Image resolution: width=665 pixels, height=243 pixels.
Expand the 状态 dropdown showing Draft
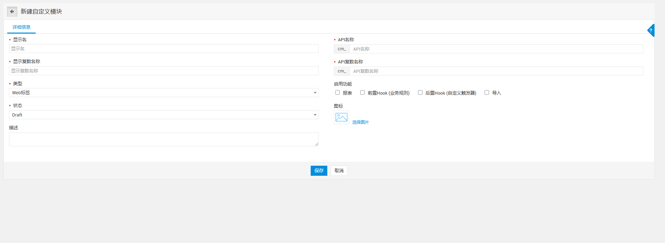(x=163, y=115)
